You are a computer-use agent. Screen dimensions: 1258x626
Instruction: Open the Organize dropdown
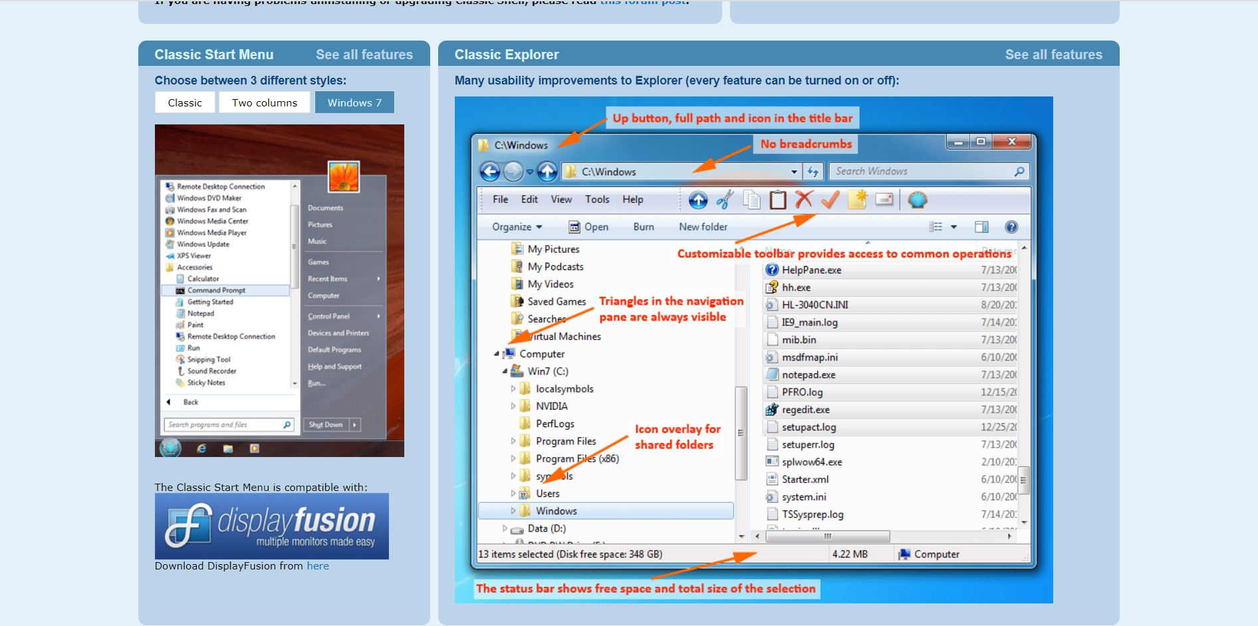(517, 227)
